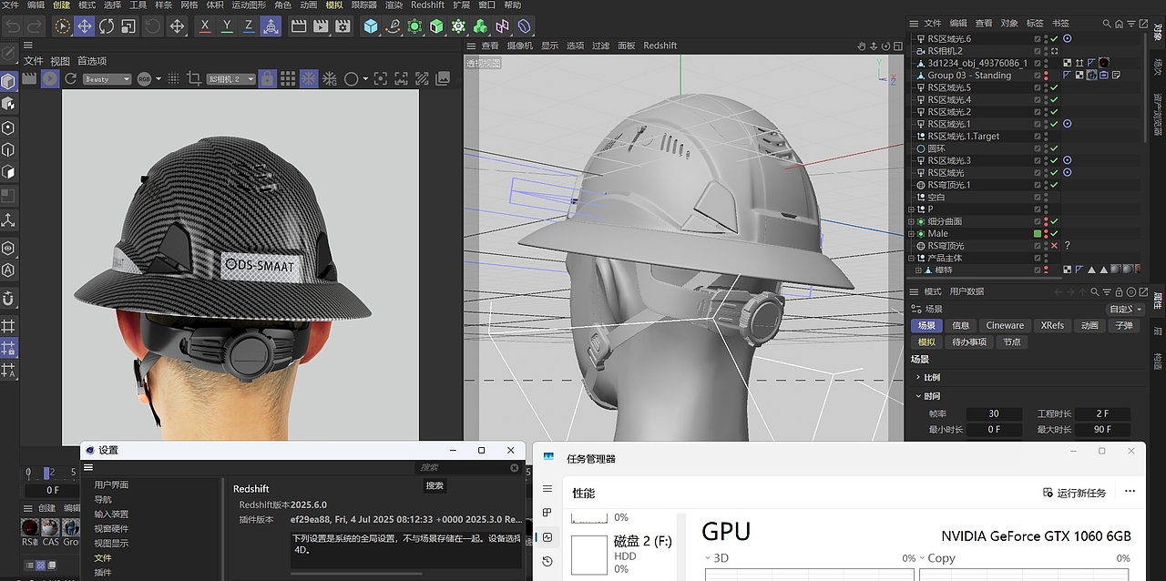The width and height of the screenshot is (1166, 581).
Task: Click the RGB channel circle button
Action: pyautogui.click(x=144, y=79)
